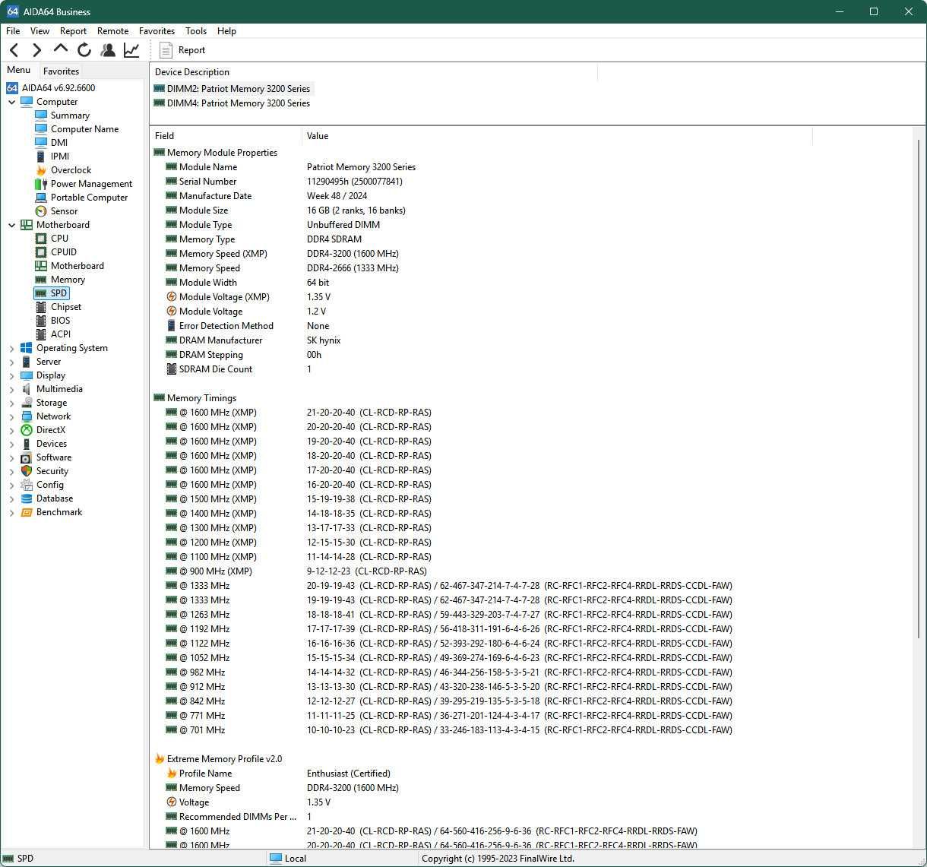This screenshot has height=867, width=927.
Task: Select DIMM4: Patriot Memory 3200 Series
Action: [x=232, y=103]
